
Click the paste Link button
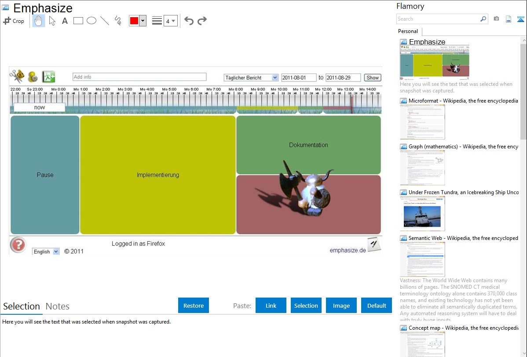[271, 305]
